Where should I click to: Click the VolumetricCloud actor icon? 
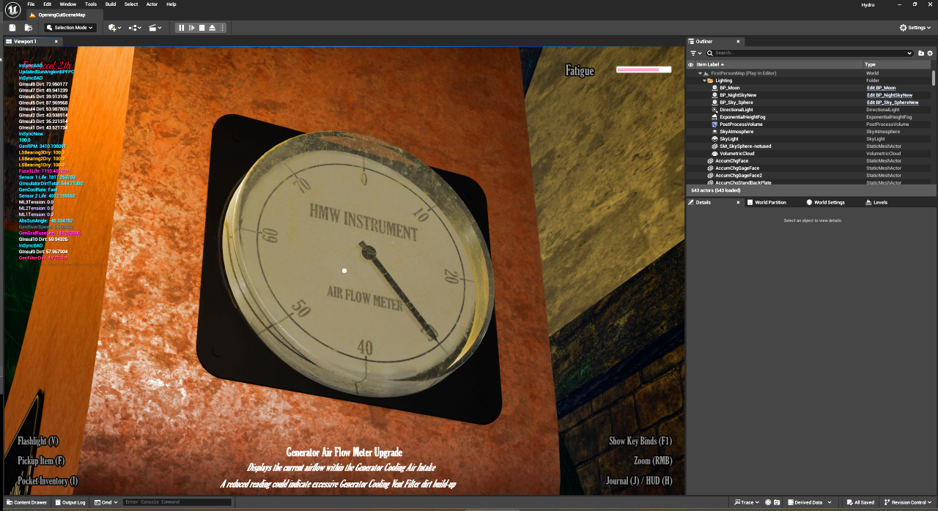[x=714, y=154]
